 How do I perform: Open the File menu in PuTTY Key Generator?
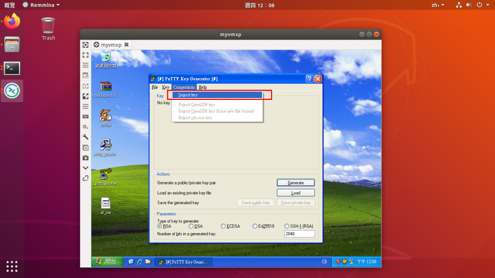click(x=155, y=87)
